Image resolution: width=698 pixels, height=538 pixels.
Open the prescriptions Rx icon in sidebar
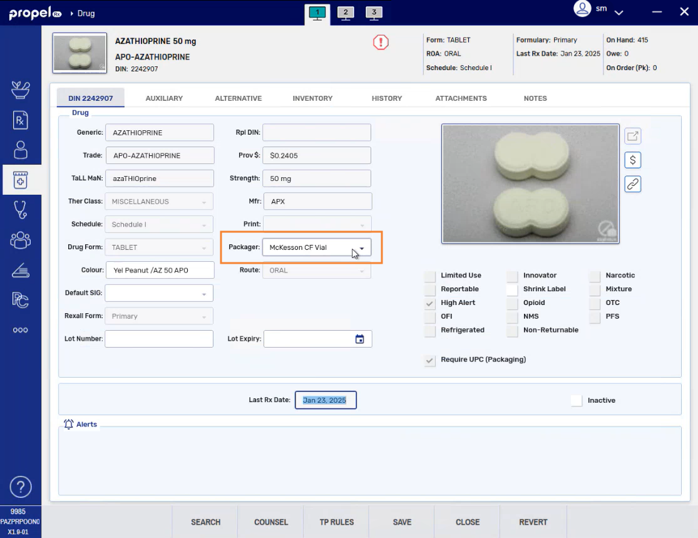point(21,120)
